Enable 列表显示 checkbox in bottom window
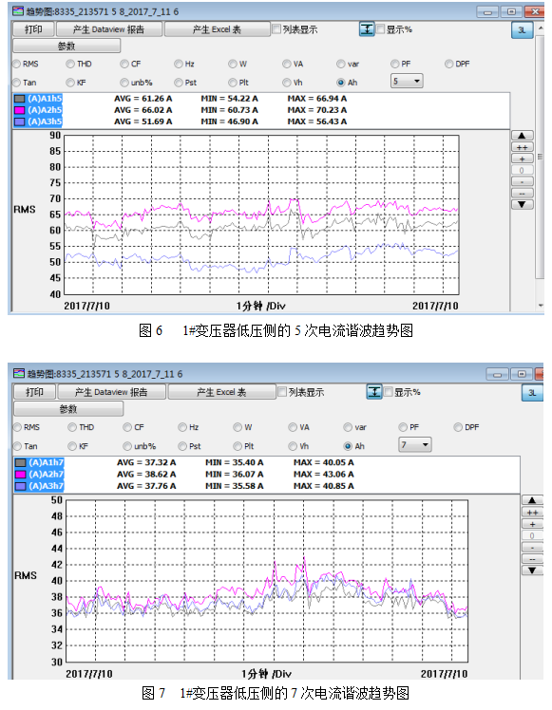The height and width of the screenshot is (710, 552). click(282, 391)
